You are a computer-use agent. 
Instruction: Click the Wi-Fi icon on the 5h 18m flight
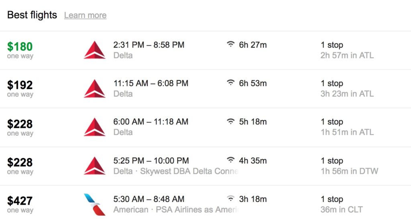230,121
